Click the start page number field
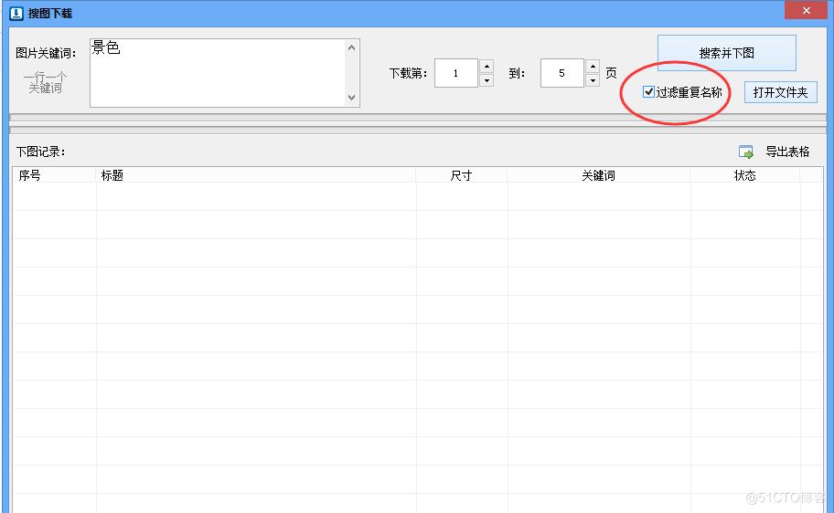Image resolution: width=834 pixels, height=513 pixels. [x=455, y=73]
